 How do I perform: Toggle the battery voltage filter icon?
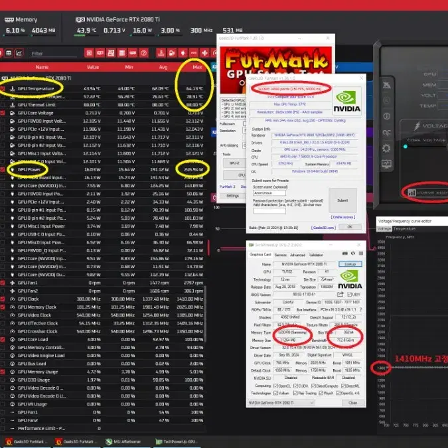(172, 53)
